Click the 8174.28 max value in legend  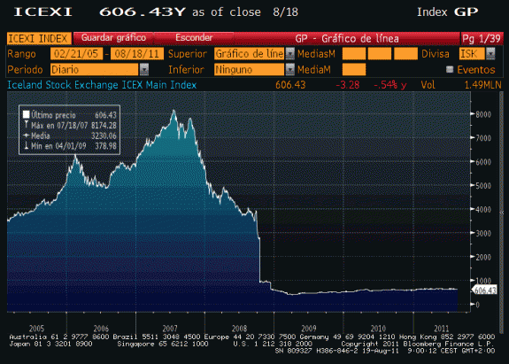104,126
